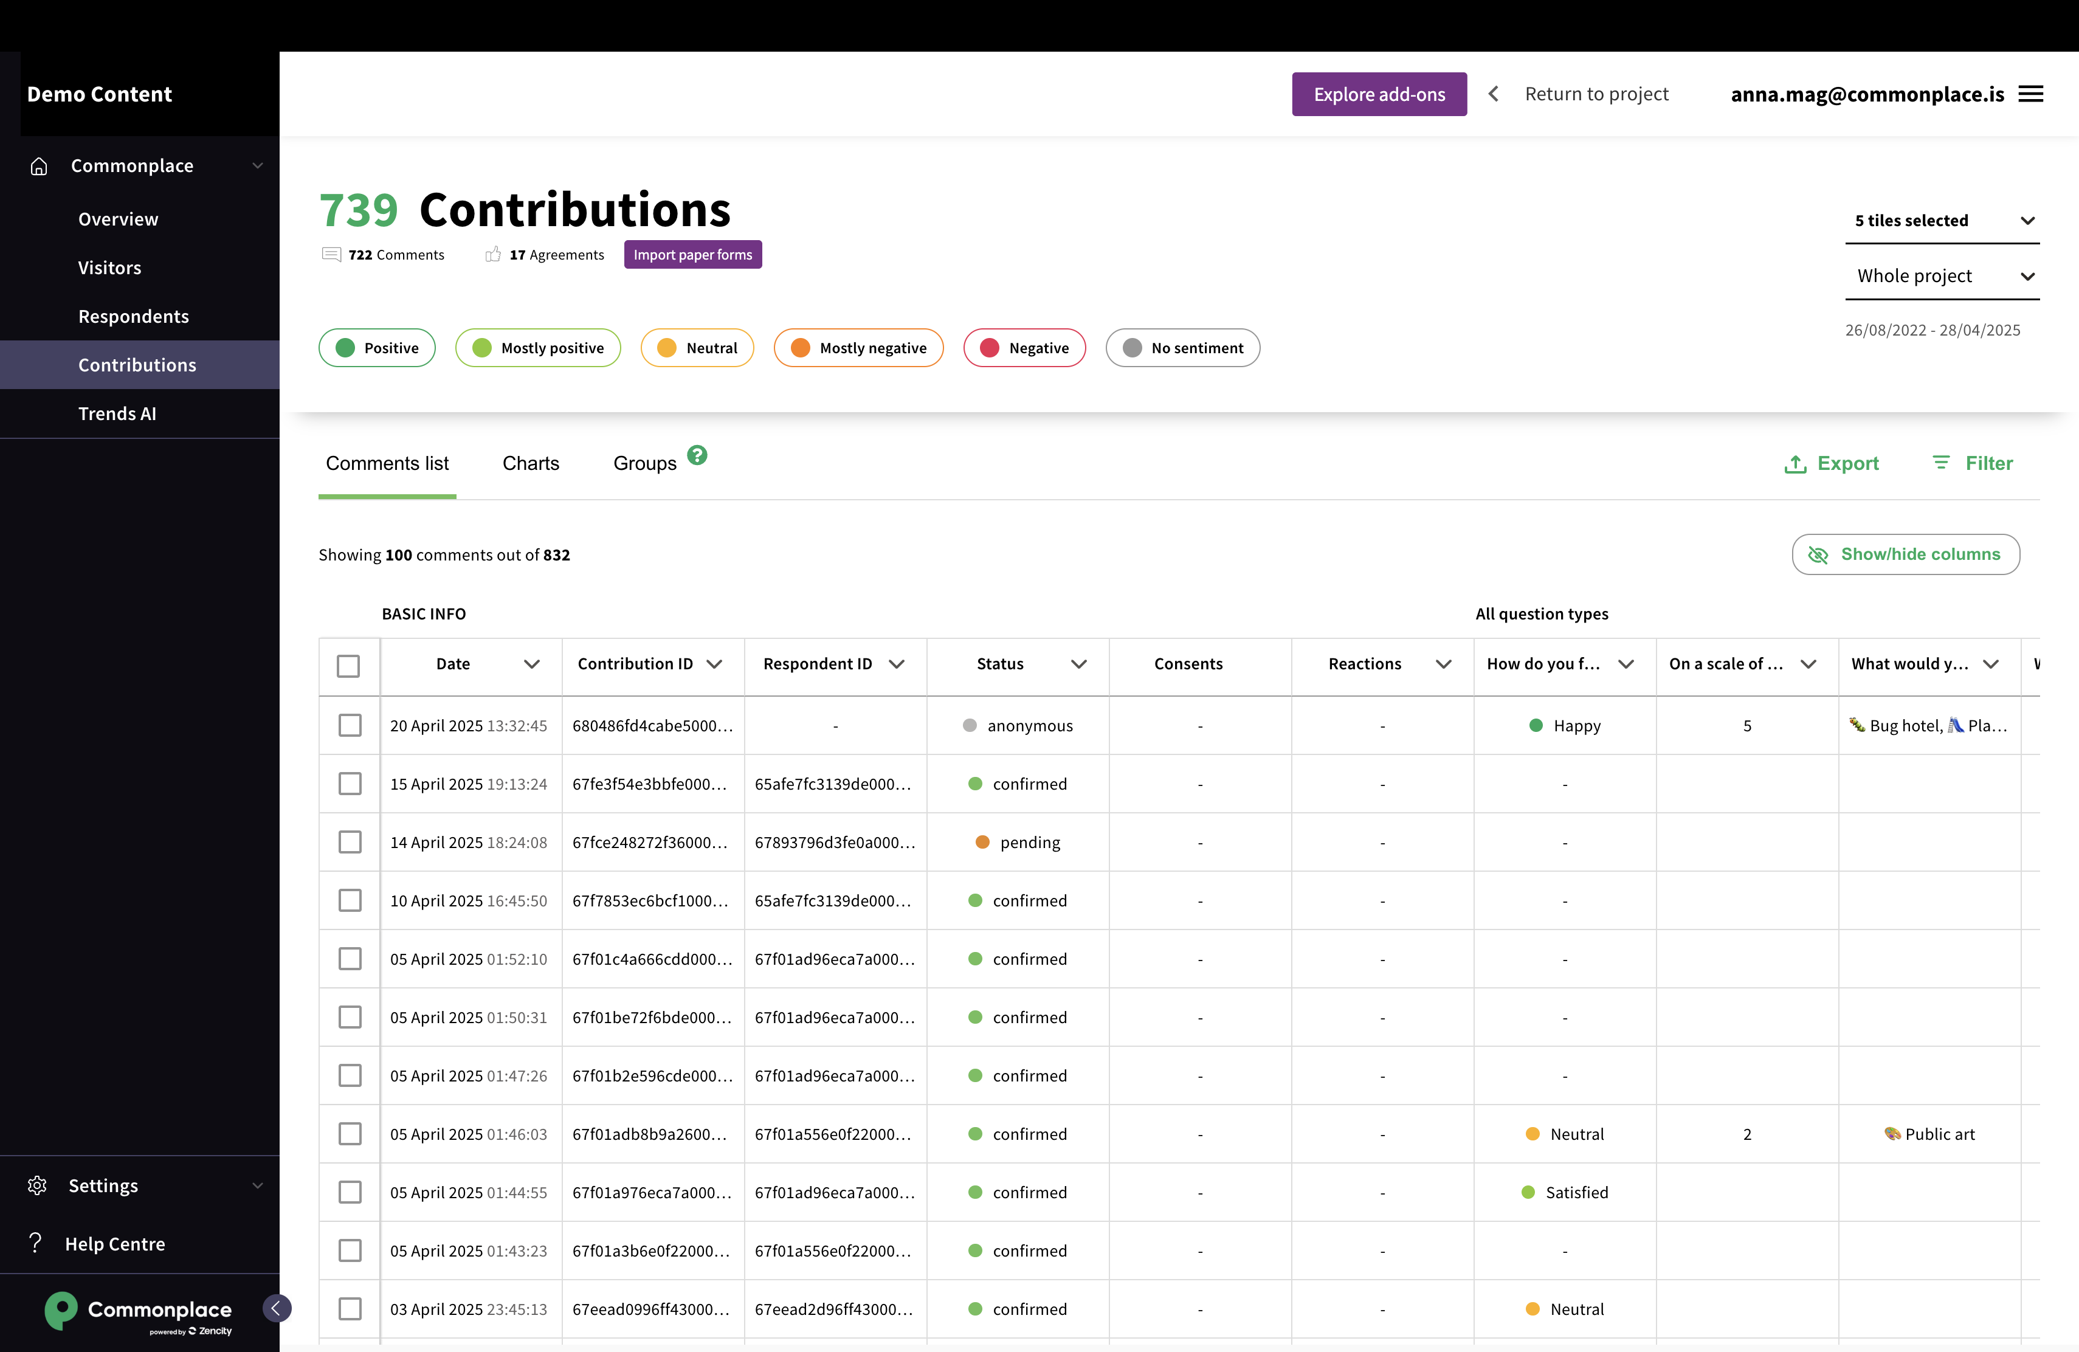Click the back chevron before Return to project
The width and height of the screenshot is (2079, 1352).
[x=1493, y=94]
